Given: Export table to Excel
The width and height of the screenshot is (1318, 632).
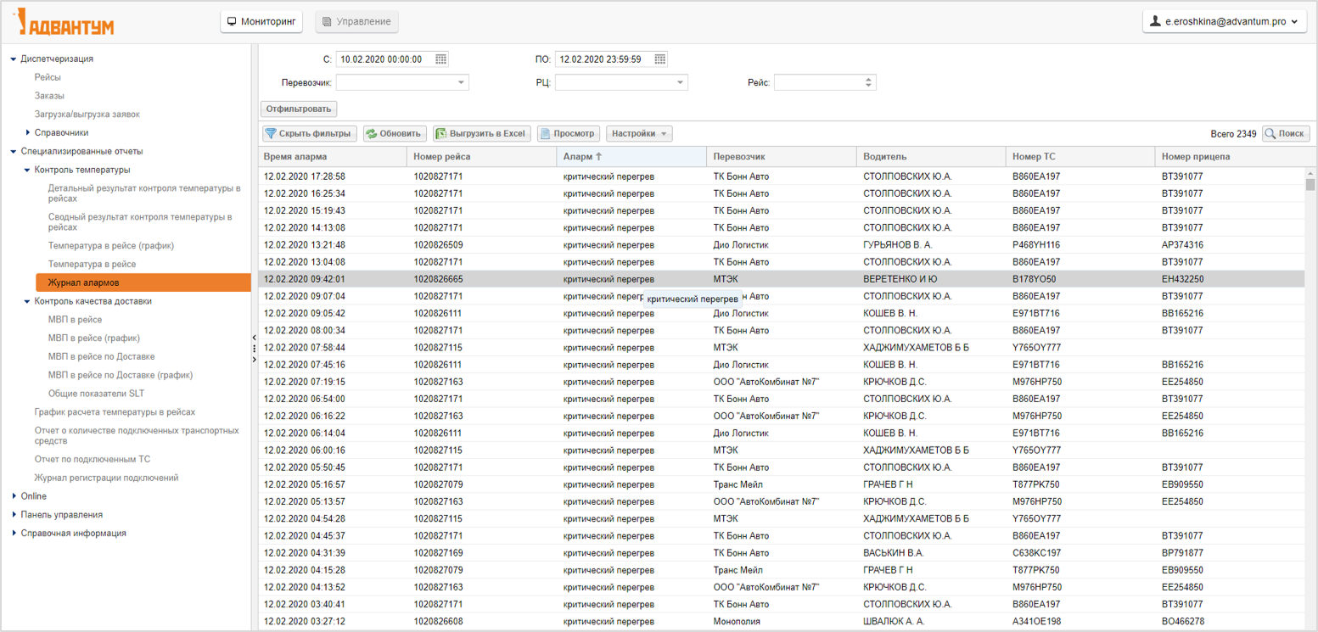Looking at the screenshot, I should point(481,134).
